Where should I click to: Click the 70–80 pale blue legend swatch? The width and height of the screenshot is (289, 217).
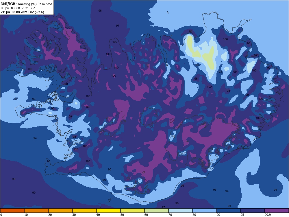pyautogui.click(x=180, y=211)
